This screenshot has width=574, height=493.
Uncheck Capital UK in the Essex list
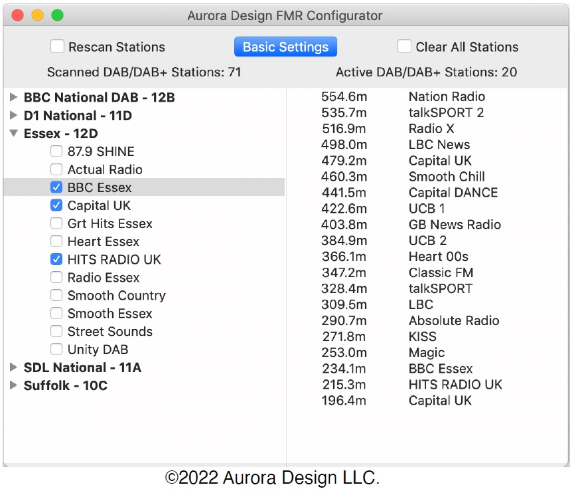click(56, 205)
